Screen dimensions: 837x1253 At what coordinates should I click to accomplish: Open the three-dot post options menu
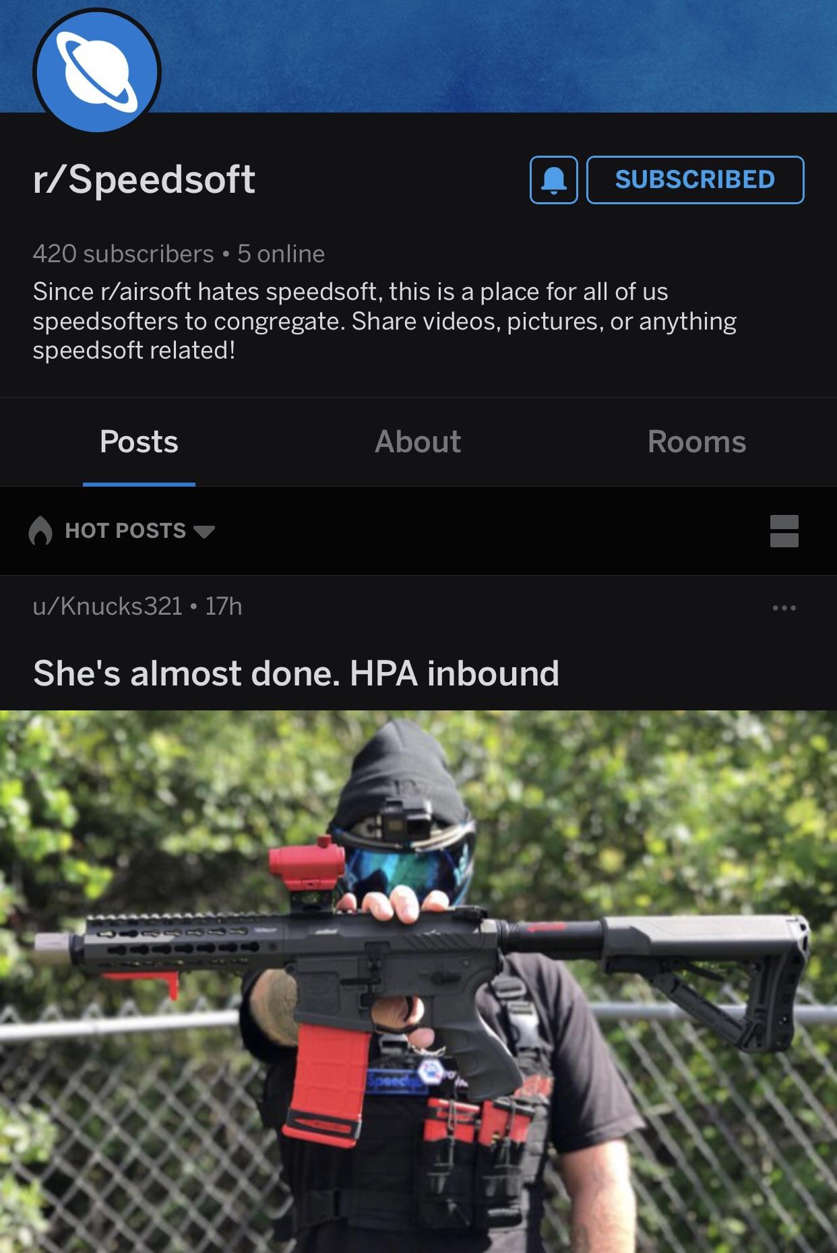coord(784,607)
